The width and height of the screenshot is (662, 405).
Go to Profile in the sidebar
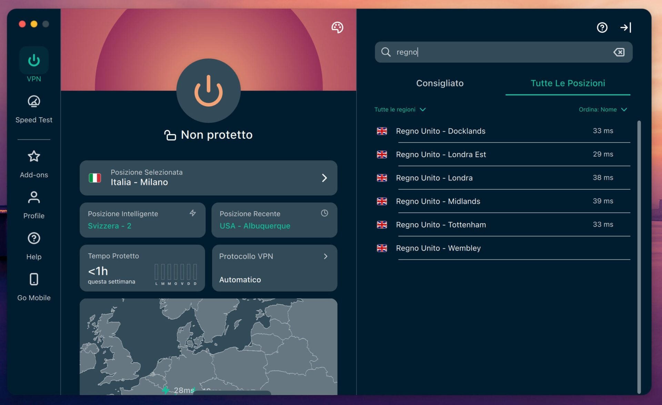[34, 205]
